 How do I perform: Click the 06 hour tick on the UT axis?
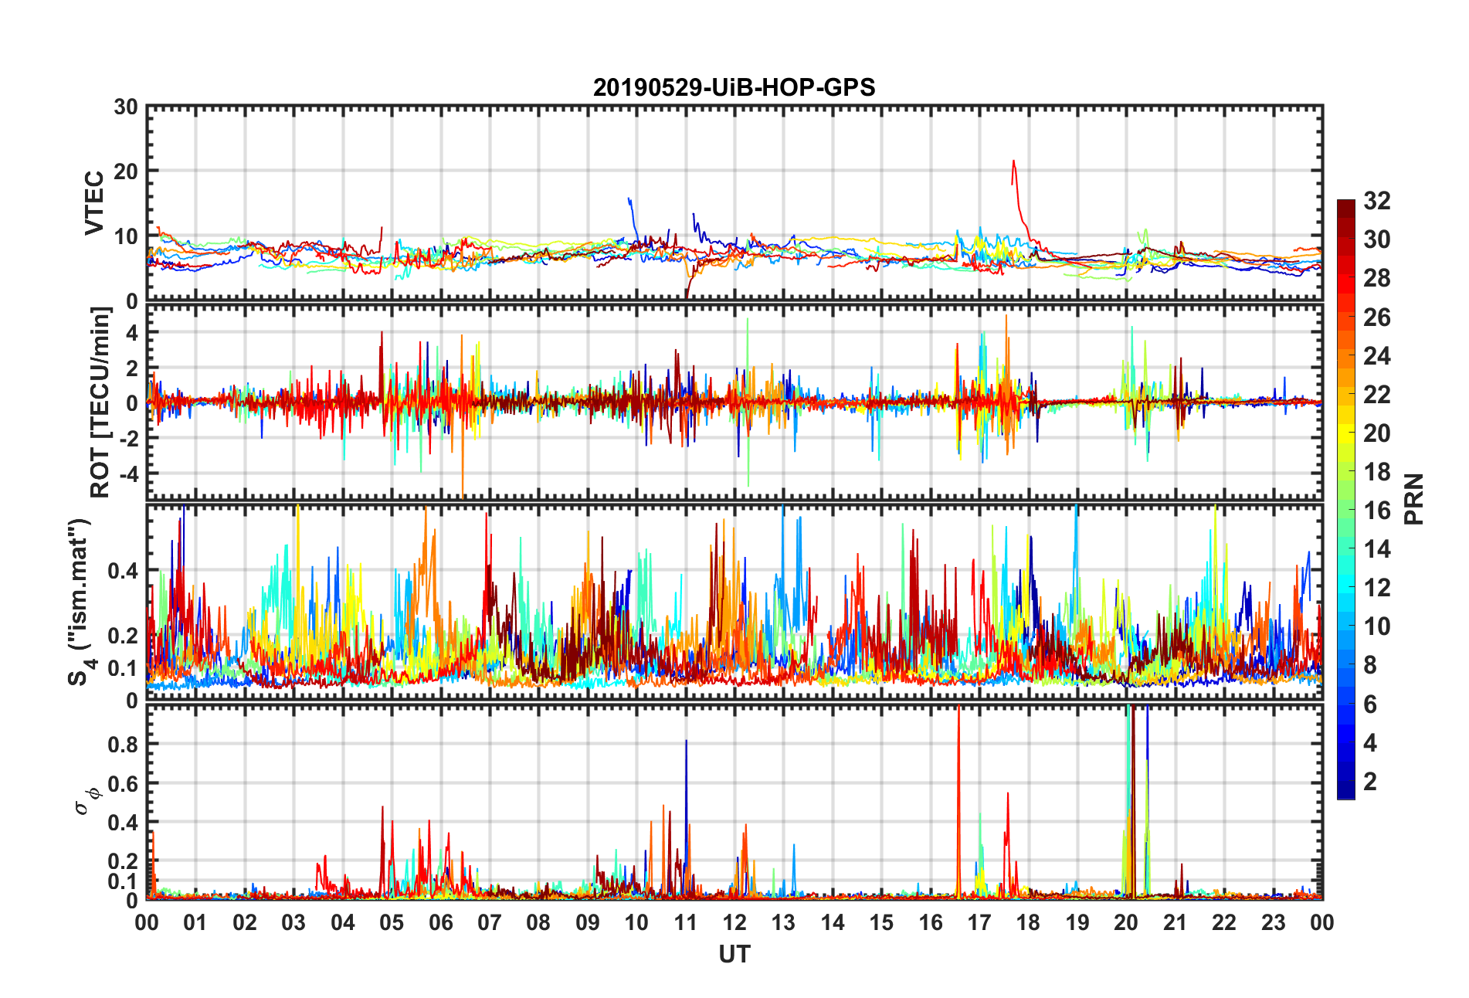pyautogui.click(x=441, y=923)
